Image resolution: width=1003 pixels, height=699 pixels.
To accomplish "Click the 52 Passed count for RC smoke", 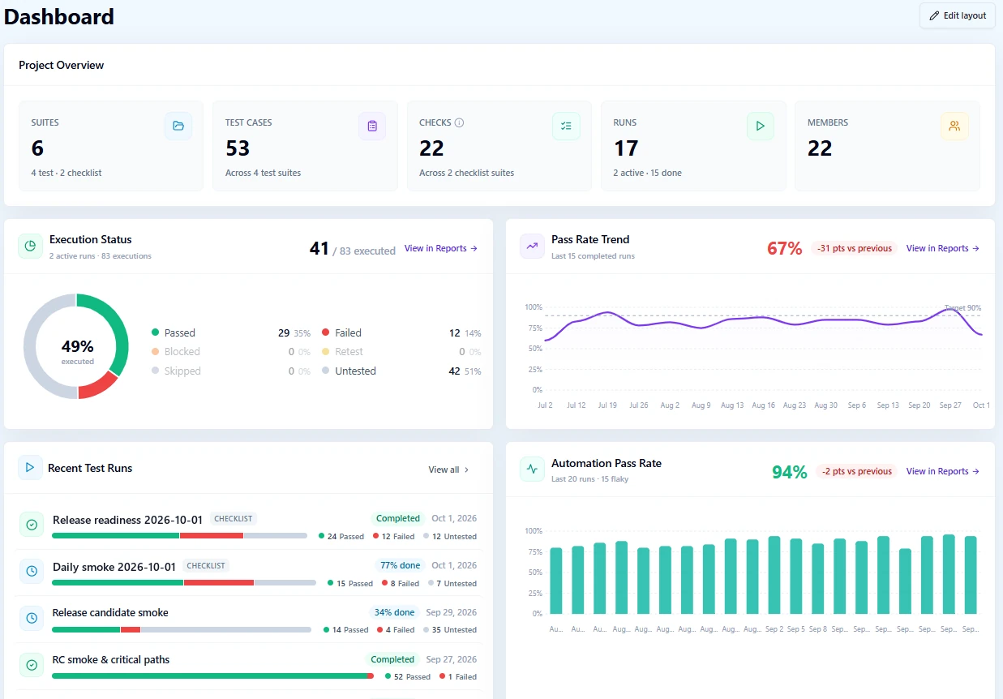I will [x=408, y=676].
